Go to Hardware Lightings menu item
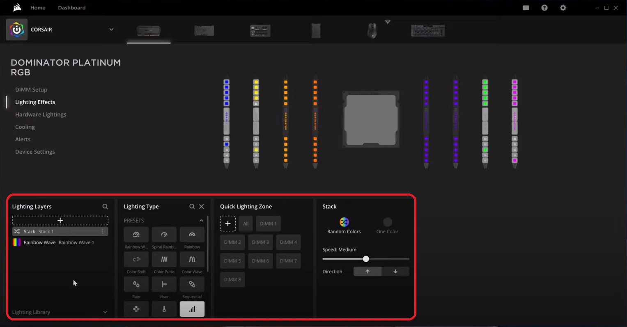The width and height of the screenshot is (627, 327). pyautogui.click(x=41, y=115)
